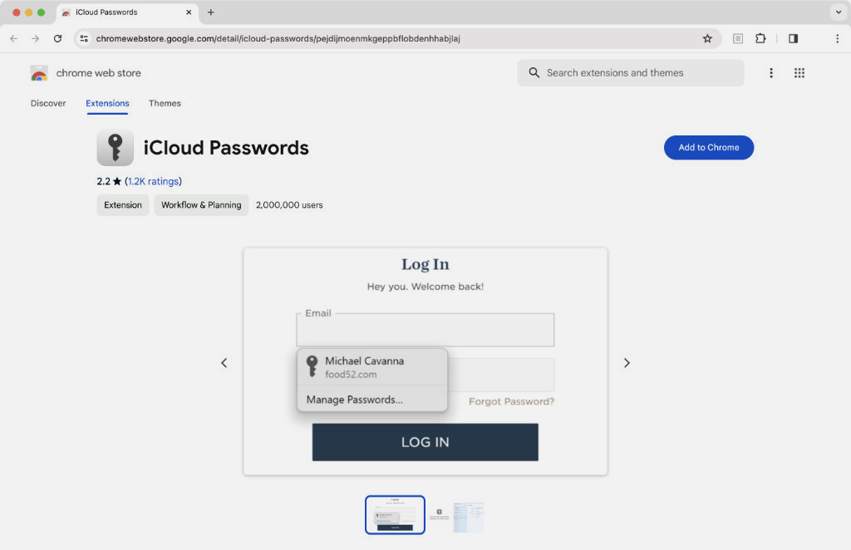View site information in address bar
The height and width of the screenshot is (550, 851).
(x=84, y=38)
